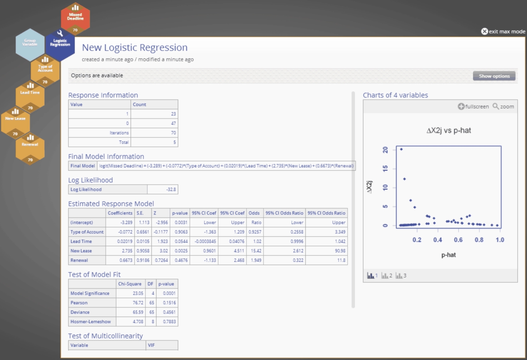
Task: Click the Show options button
Action: (494, 76)
